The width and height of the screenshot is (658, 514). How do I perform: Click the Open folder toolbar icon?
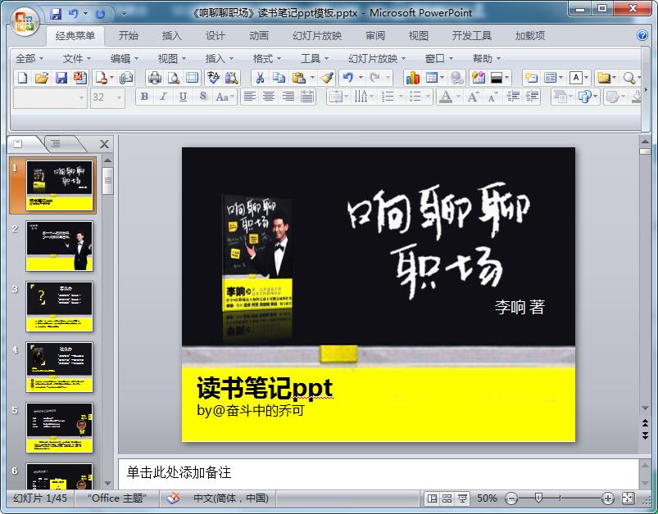point(42,78)
